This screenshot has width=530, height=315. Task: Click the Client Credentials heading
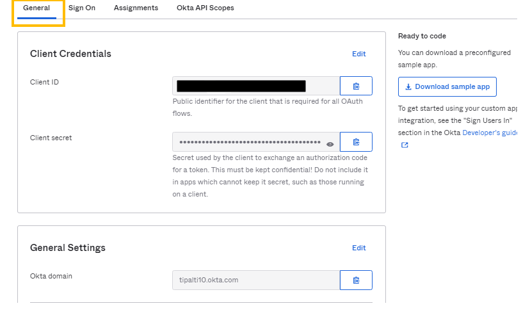tap(70, 54)
